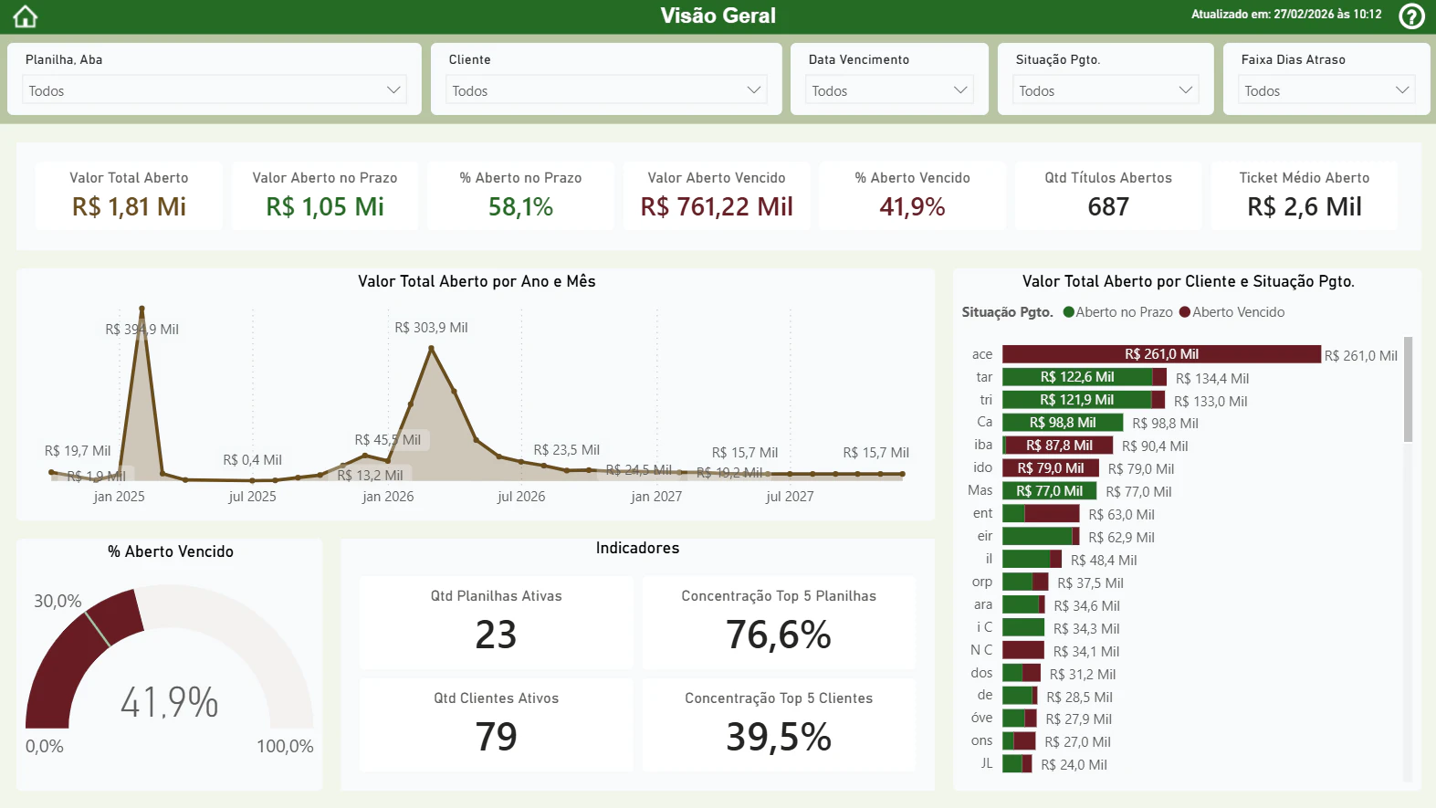Click the R$ 24,0 Mil total label

1074,765
